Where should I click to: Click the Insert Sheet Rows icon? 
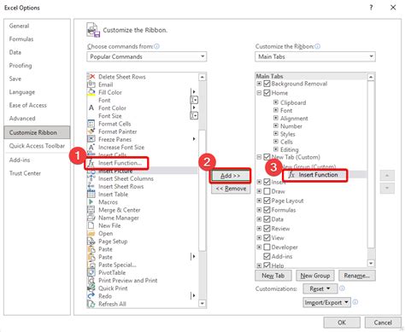(91, 186)
